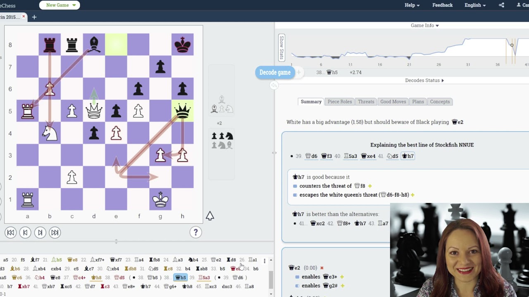Open the English language dropdown

coord(475,5)
